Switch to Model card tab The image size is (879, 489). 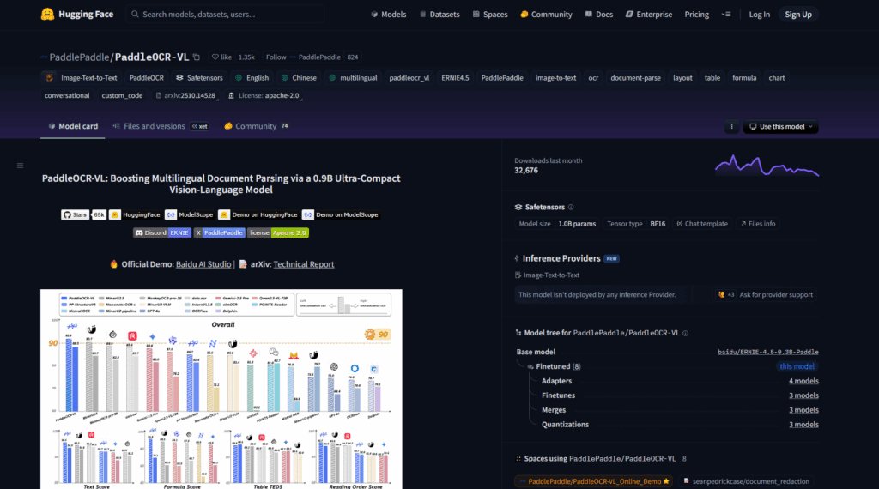(73, 127)
